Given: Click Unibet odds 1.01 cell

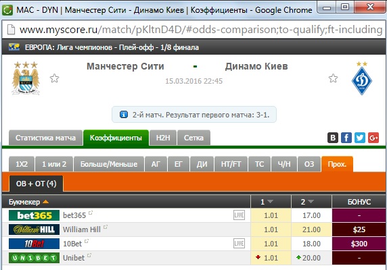Looking at the screenshot, I should (271, 258).
